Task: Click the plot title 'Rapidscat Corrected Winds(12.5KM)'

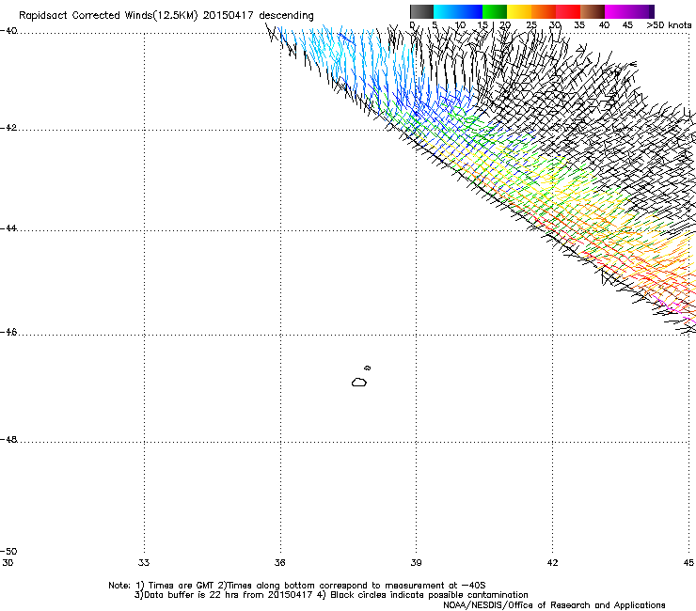Action: (x=108, y=16)
